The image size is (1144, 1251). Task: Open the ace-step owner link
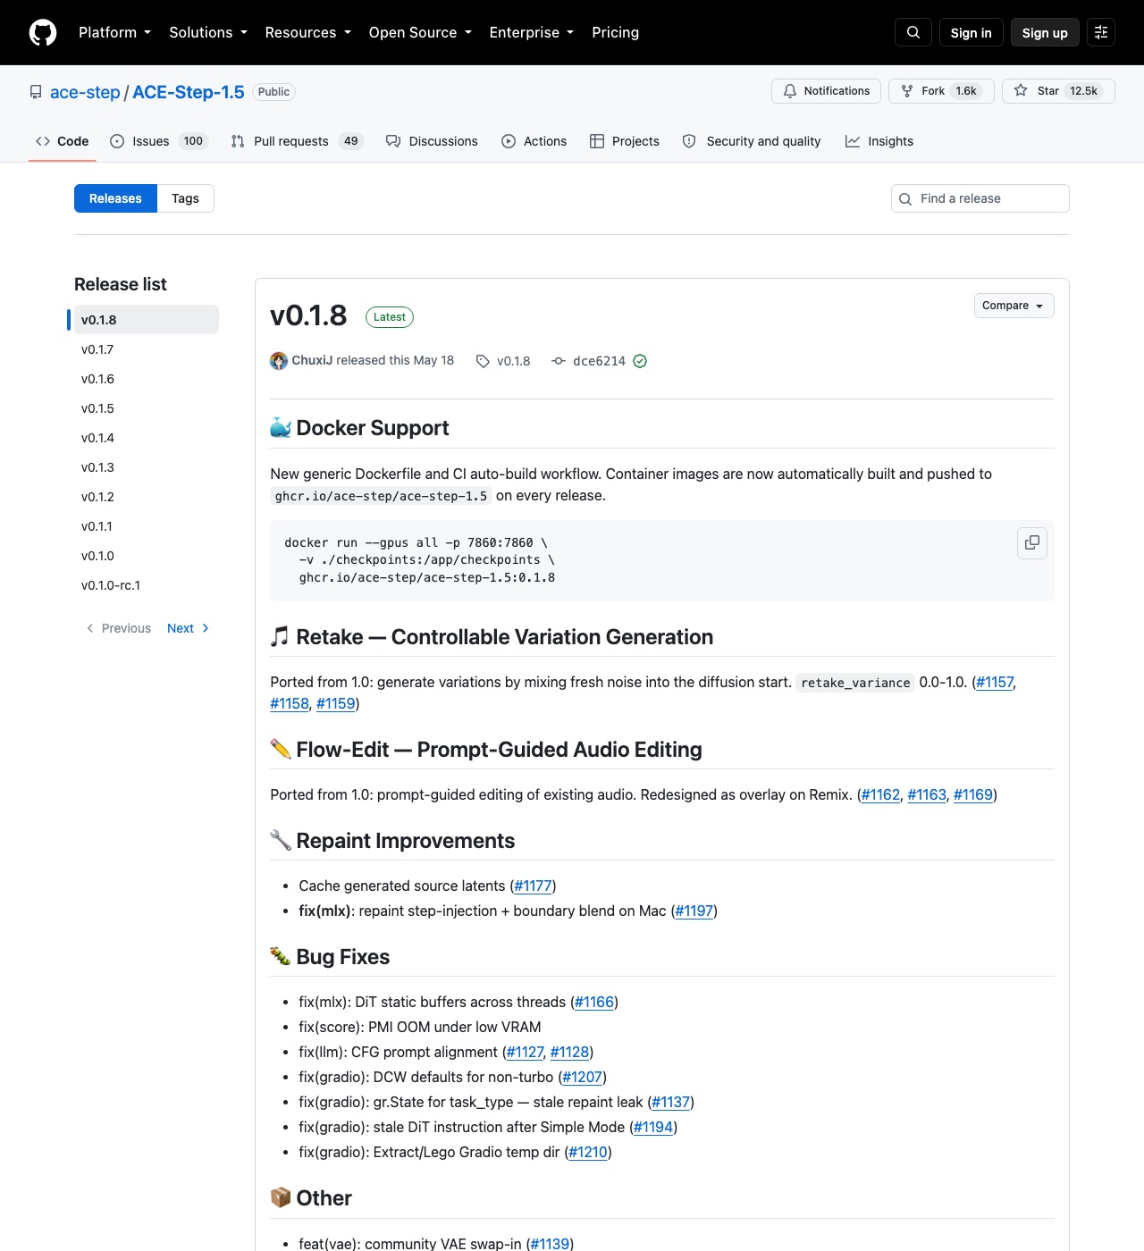pos(85,92)
